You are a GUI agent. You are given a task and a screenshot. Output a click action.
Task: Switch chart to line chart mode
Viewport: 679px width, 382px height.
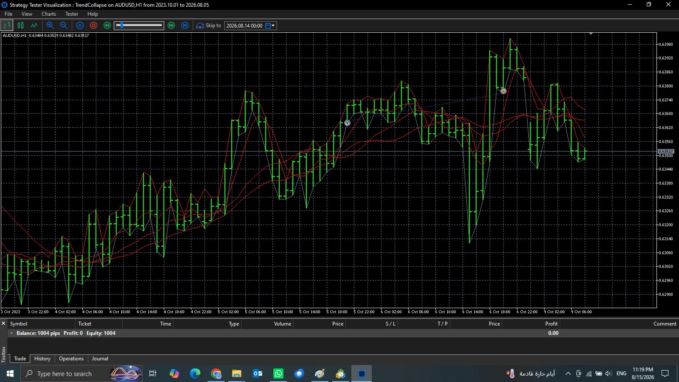coord(34,25)
